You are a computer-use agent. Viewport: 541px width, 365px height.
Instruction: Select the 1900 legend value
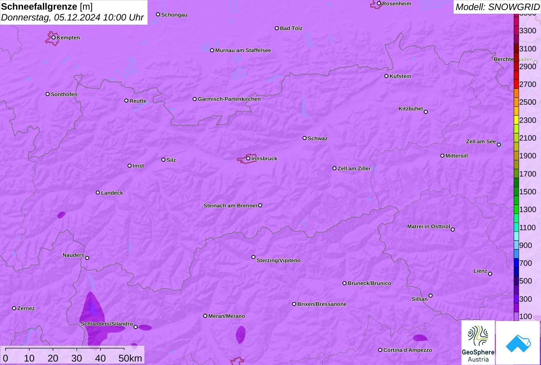click(528, 156)
